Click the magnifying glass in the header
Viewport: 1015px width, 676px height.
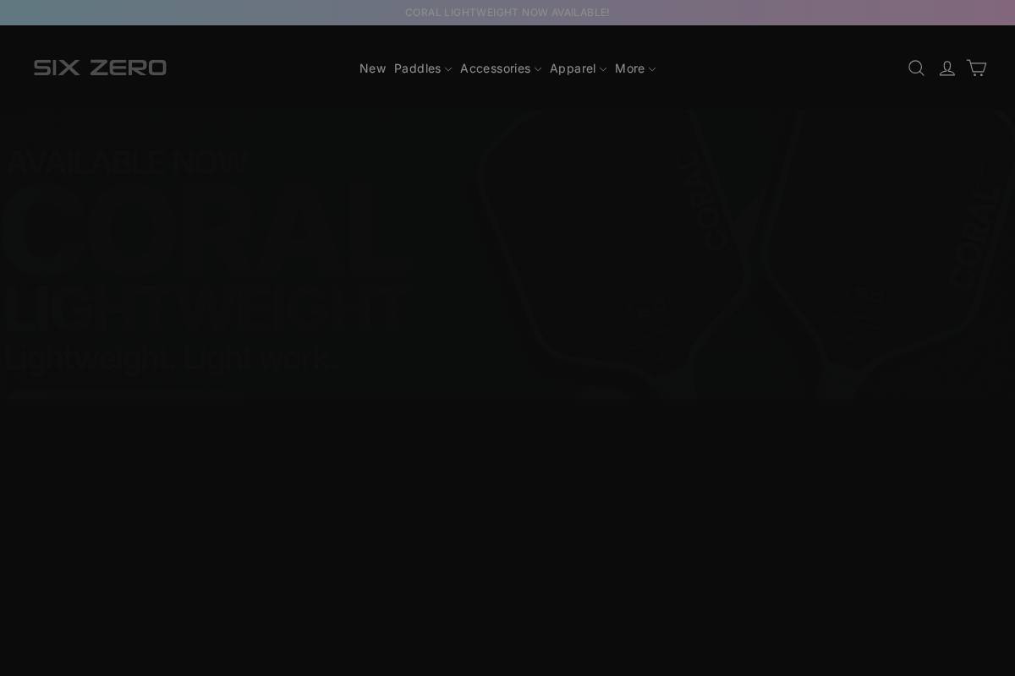pos(916,68)
